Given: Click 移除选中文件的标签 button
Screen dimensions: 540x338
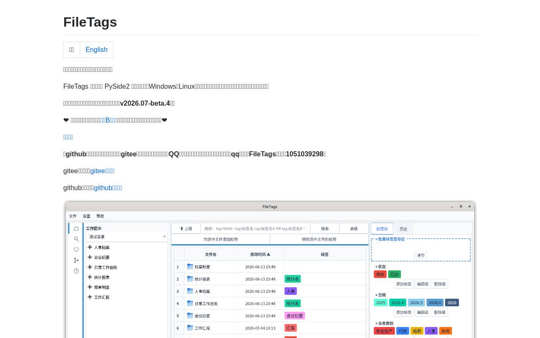Looking at the screenshot, I should coord(319,239).
